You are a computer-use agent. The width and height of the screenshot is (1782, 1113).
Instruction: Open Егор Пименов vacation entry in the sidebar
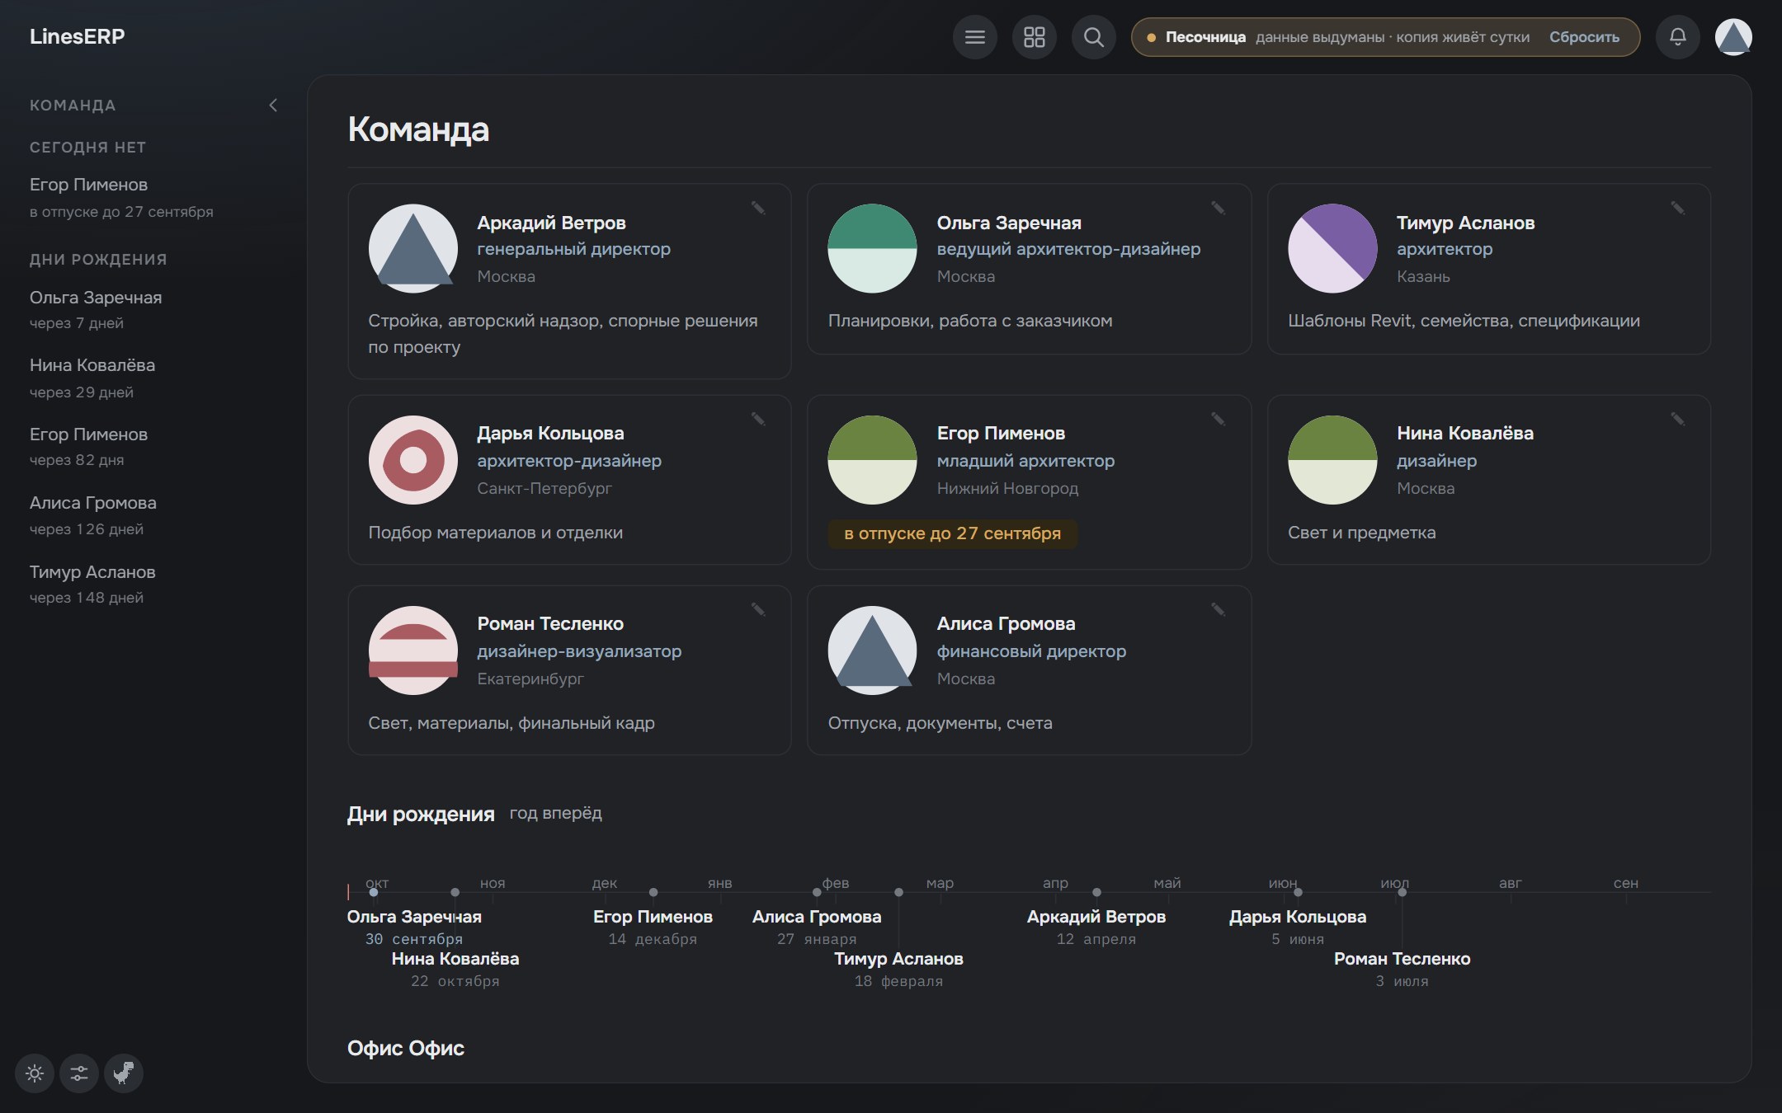pyautogui.click(x=121, y=197)
